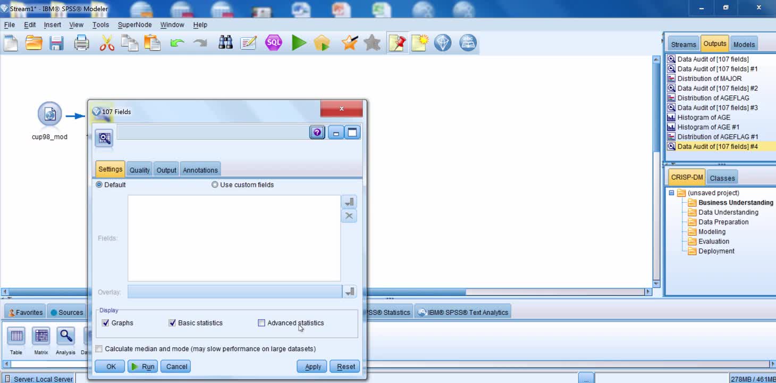776x383 pixels.
Task: Click the blue gem icon in the toolbar
Action: [x=443, y=43]
